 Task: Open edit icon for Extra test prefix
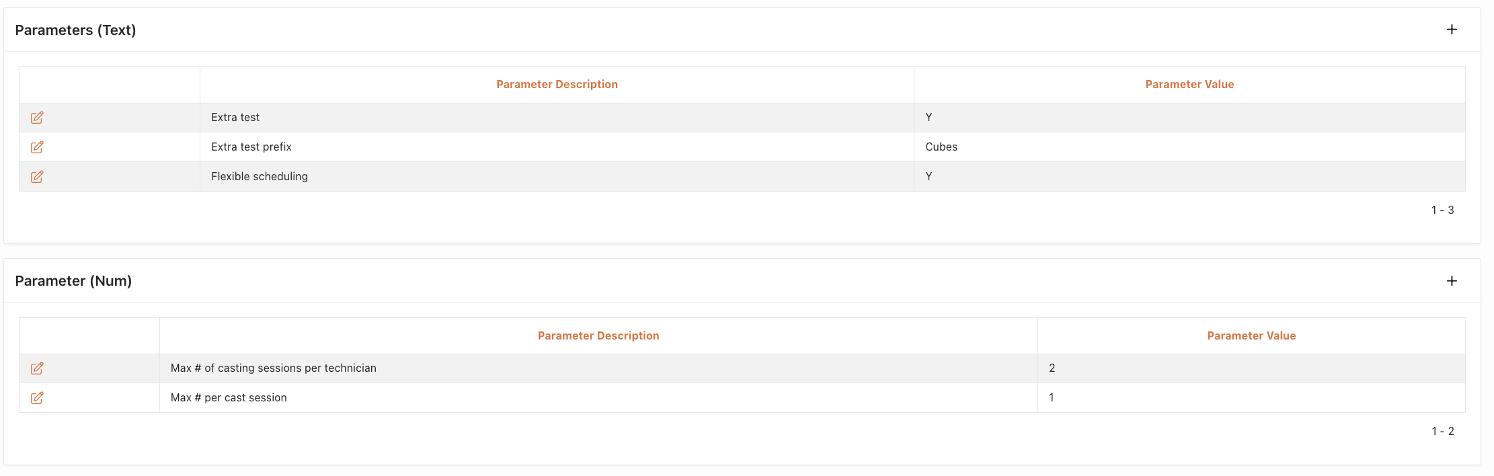(x=37, y=147)
